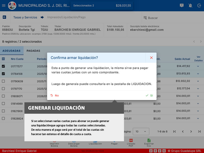The width and height of the screenshot is (204, 153).
Task: Toggle the select-all checkbox in table header
Action: tap(3, 59)
